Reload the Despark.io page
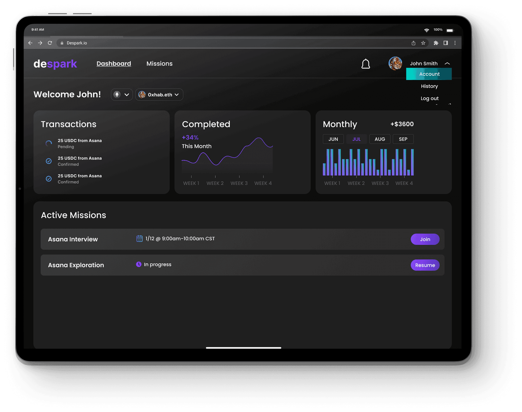This screenshot has width=522, height=412. pyautogui.click(x=50, y=43)
